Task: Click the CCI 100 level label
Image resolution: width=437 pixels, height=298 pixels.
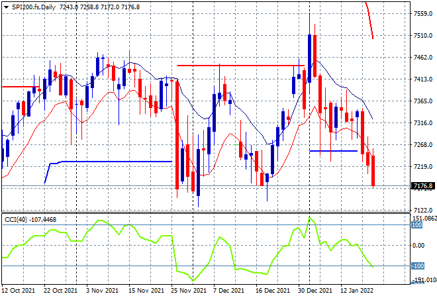Action: point(417,225)
